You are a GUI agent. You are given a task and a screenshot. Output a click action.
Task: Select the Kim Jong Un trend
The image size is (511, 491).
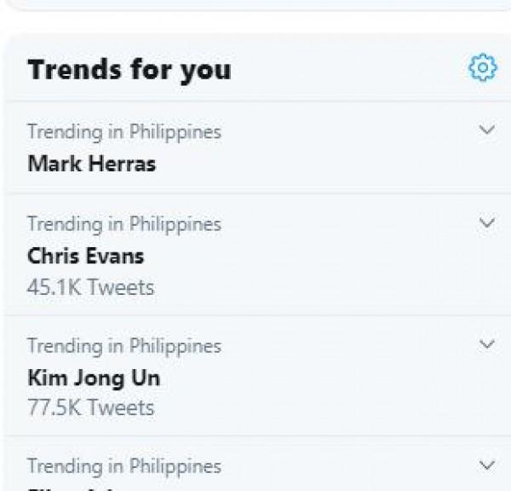93,377
